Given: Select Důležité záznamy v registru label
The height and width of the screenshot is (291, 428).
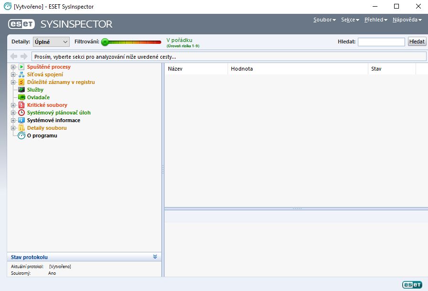Looking at the screenshot, I should click(61, 82).
